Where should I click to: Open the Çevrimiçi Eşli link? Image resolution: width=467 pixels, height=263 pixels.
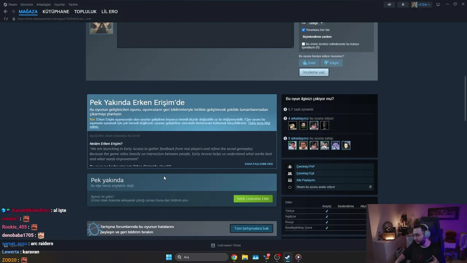coord(305,174)
